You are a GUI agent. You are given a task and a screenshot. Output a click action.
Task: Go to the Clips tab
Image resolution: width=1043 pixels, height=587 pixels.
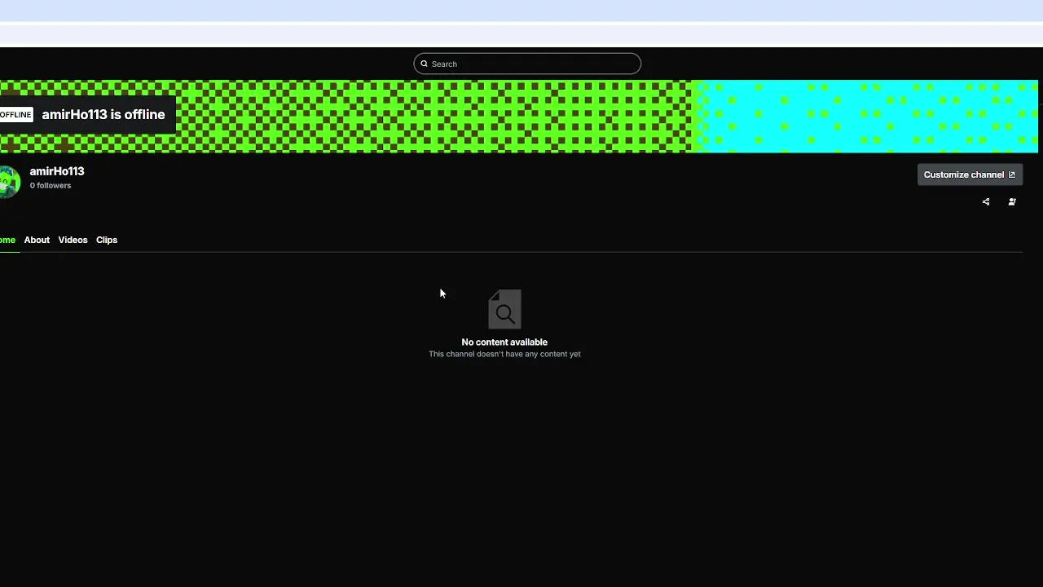point(107,240)
